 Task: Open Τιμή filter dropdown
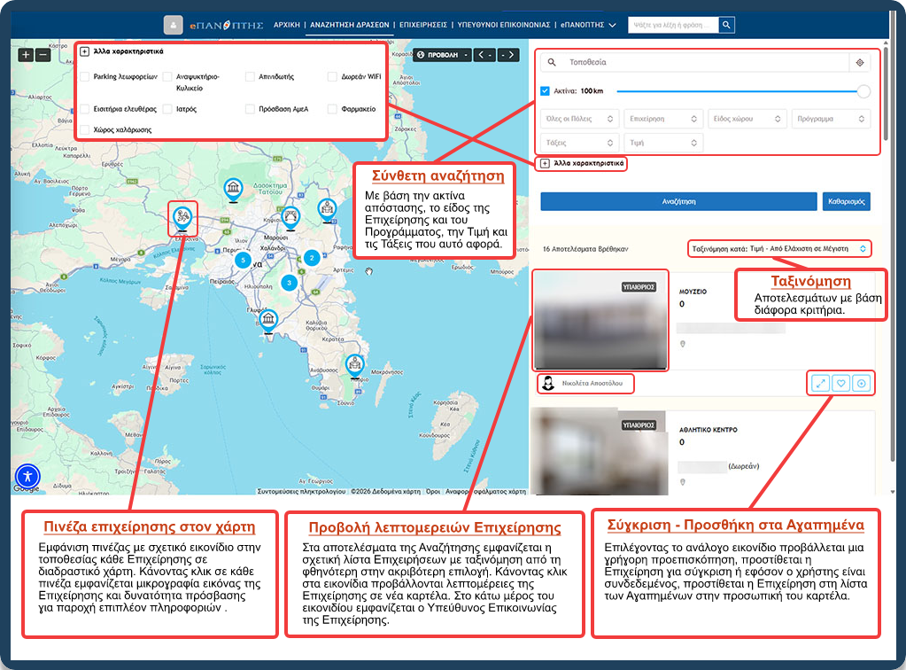click(x=663, y=142)
